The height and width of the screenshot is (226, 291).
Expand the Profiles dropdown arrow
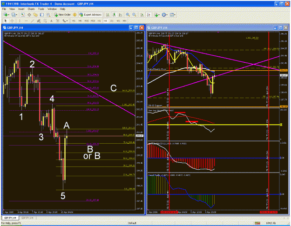(x=16, y=14)
